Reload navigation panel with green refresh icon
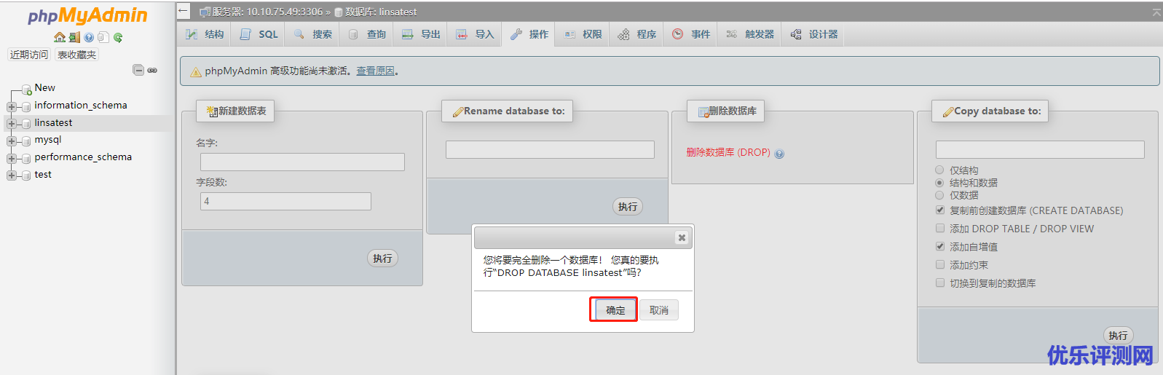Screen dimensions: 1163x375 pos(118,37)
